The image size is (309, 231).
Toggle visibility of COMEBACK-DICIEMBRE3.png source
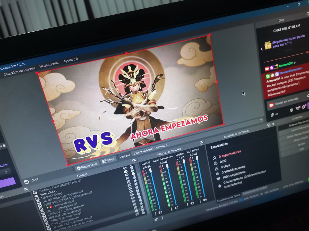coord(125,168)
